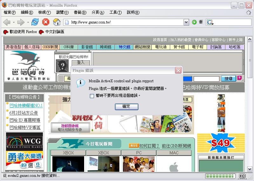Click 如何訂閱？ link
This screenshot has width=254, height=181.
[149, 146]
